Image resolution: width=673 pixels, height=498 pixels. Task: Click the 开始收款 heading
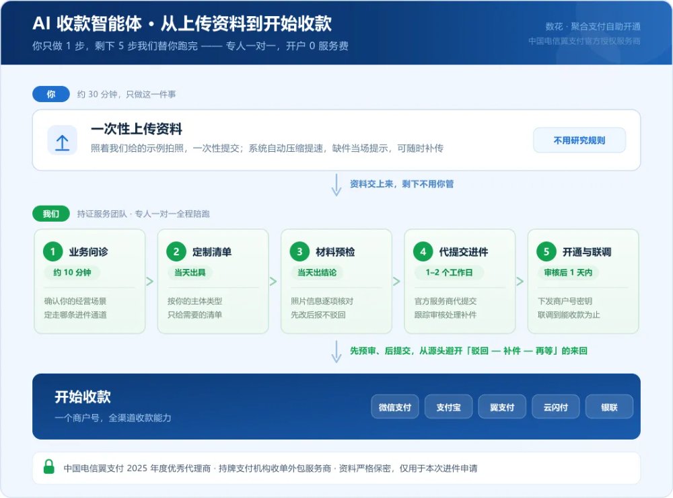[x=83, y=397]
